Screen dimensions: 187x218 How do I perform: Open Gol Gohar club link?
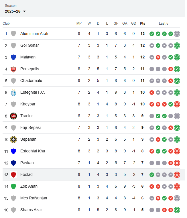click(x=29, y=45)
